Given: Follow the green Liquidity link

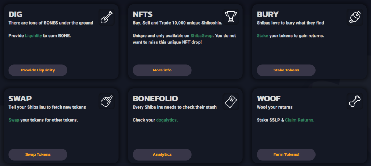Looking at the screenshot, I should pos(33,36).
